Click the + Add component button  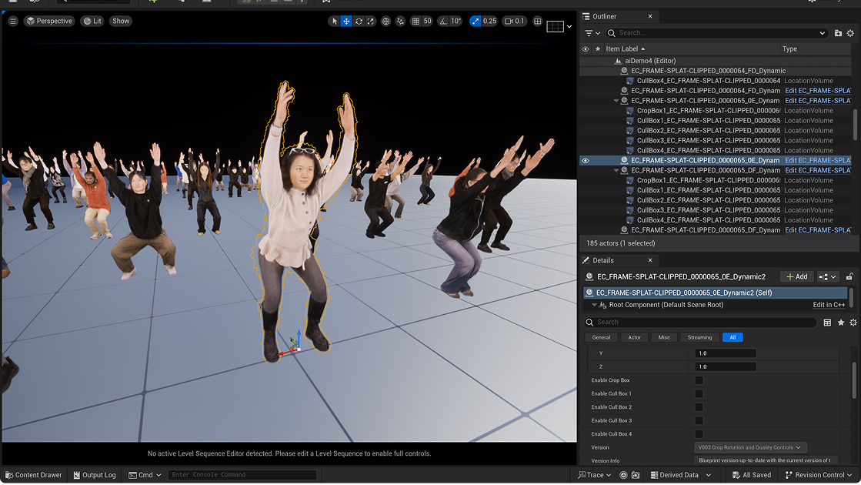(x=796, y=276)
